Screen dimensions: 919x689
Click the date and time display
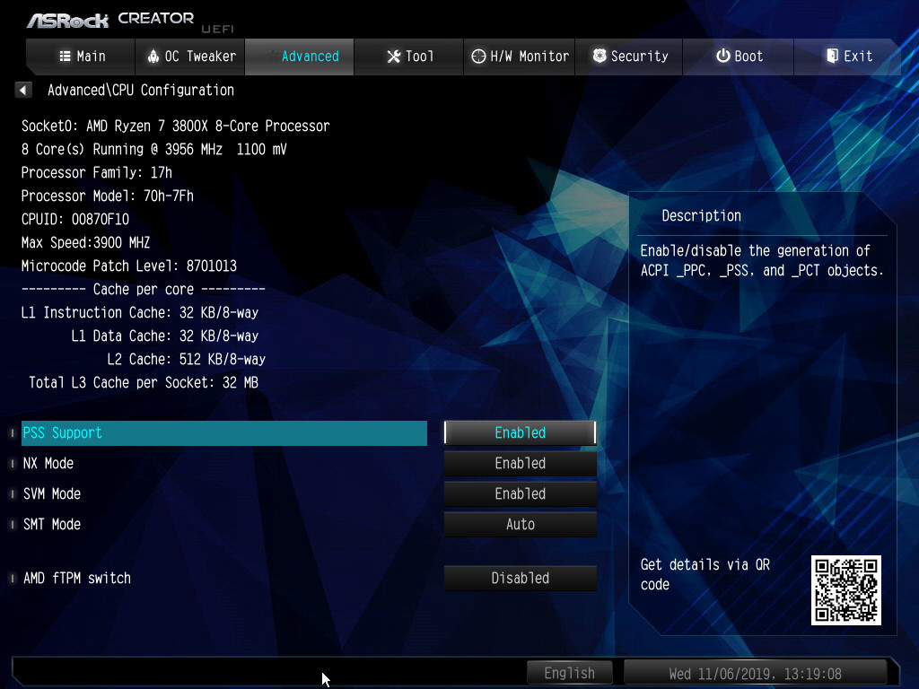coord(755,673)
